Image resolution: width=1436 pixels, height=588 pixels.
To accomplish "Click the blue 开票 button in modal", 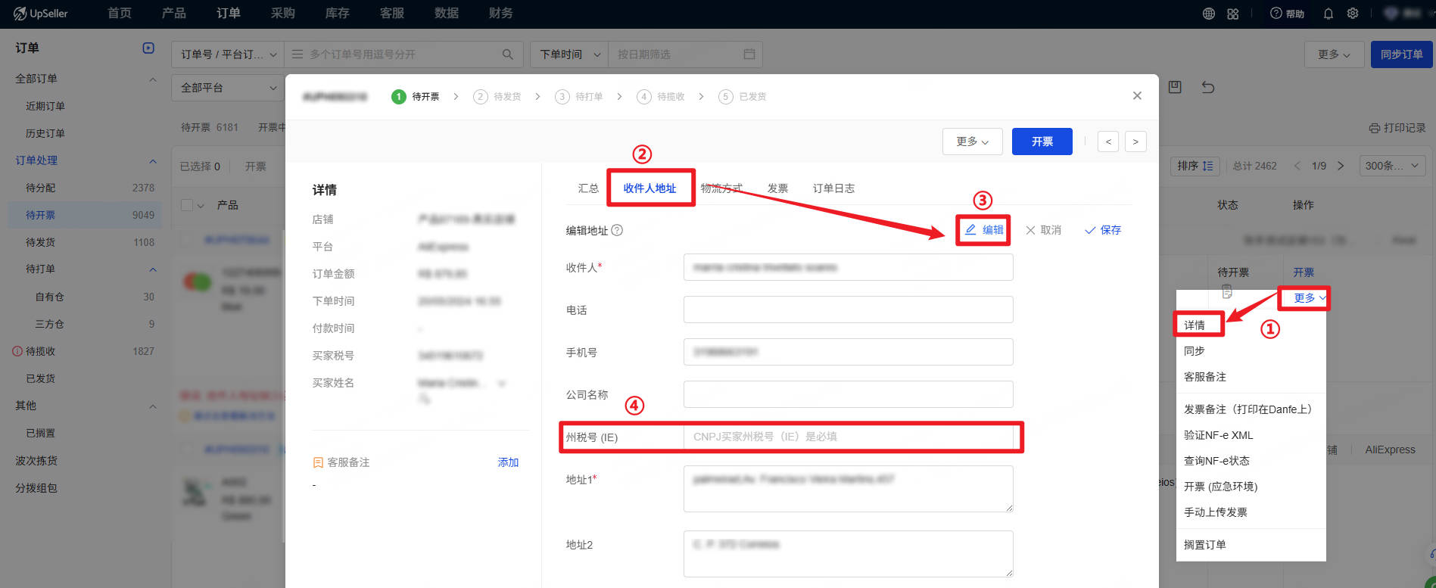I will pyautogui.click(x=1042, y=142).
